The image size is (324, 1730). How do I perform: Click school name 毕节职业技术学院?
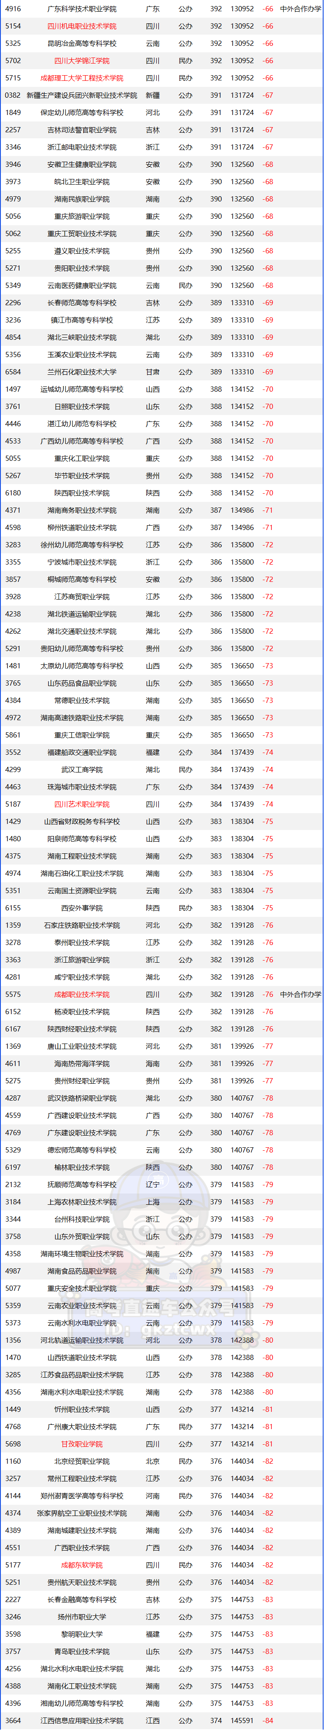click(82, 476)
